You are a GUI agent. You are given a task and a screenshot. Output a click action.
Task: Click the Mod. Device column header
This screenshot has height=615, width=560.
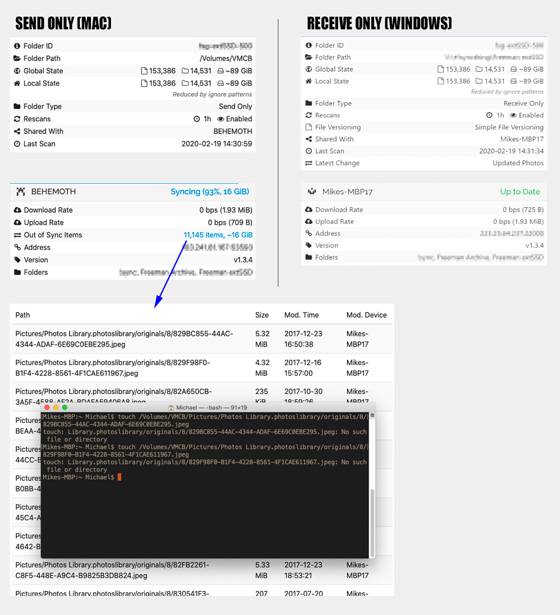366,315
